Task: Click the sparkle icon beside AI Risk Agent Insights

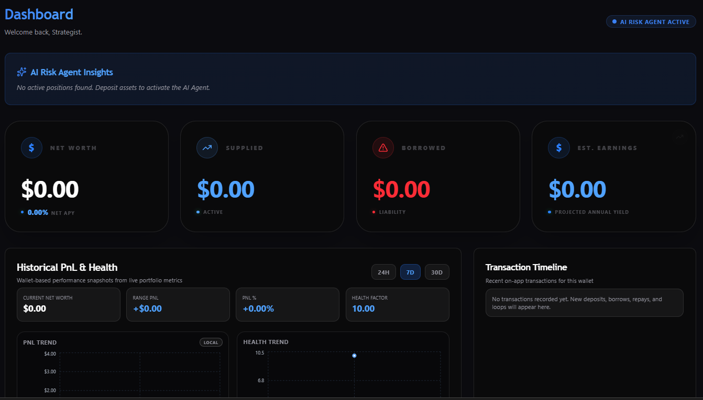Action: pos(21,72)
